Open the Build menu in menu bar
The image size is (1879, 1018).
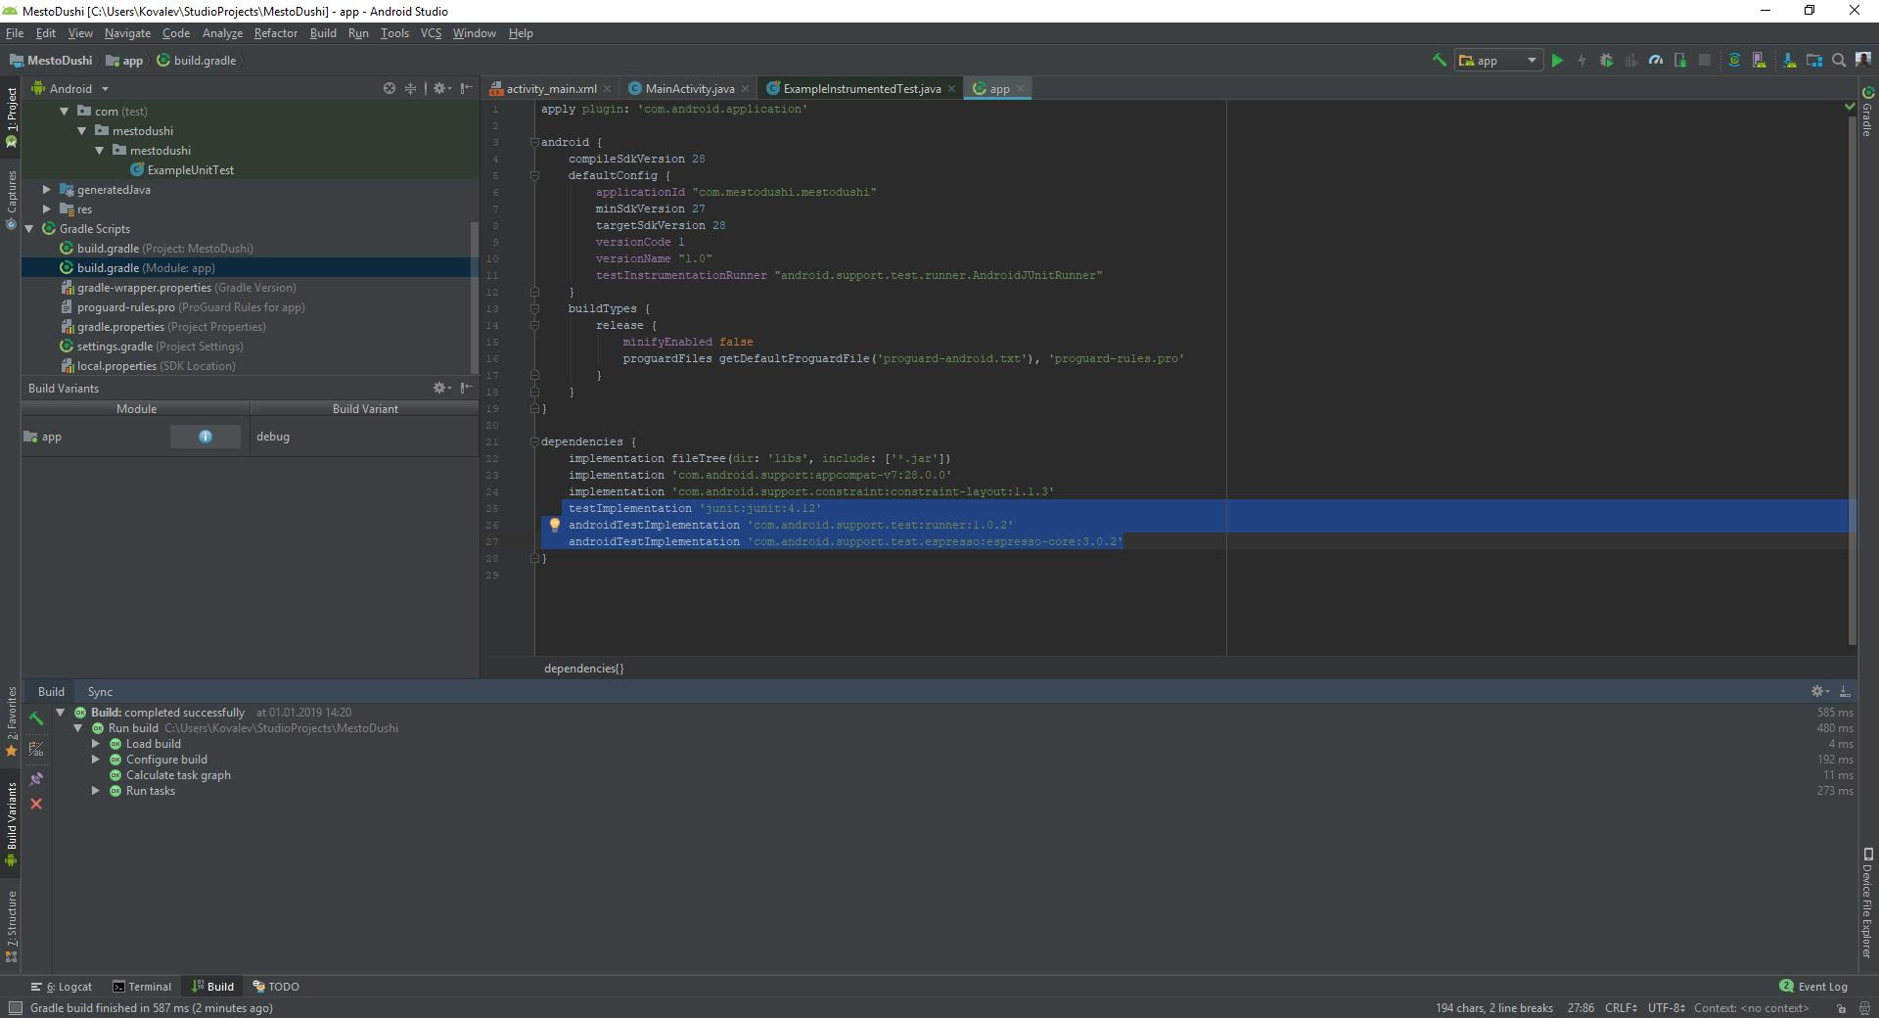click(323, 33)
